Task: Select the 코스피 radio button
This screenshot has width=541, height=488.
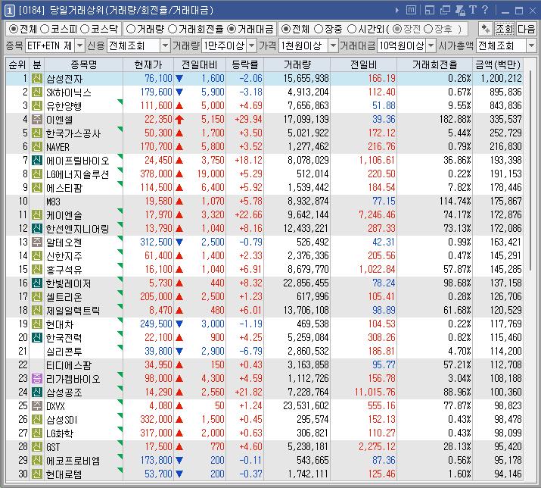Action: (45, 29)
